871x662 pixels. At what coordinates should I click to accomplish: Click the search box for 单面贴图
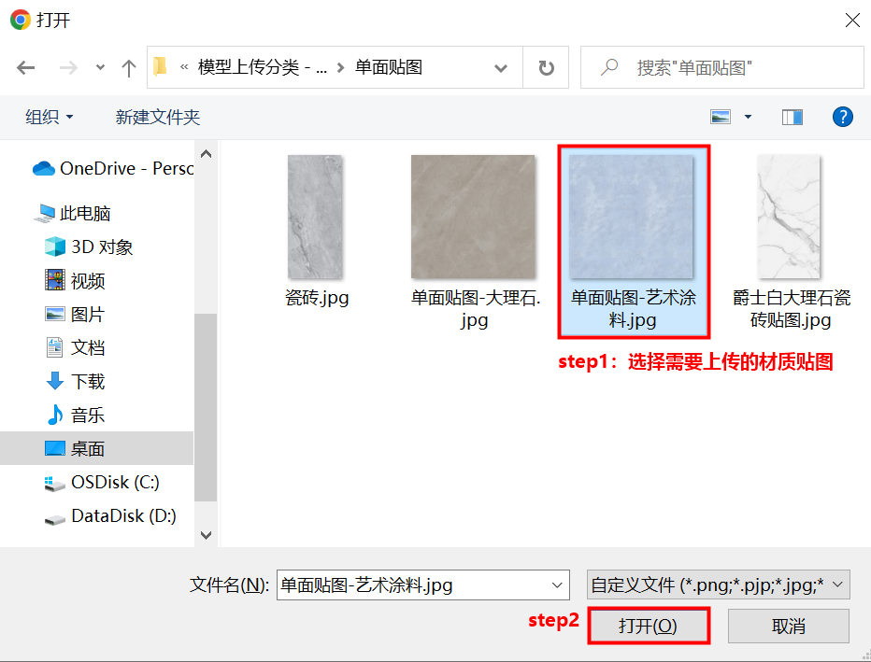(721, 68)
